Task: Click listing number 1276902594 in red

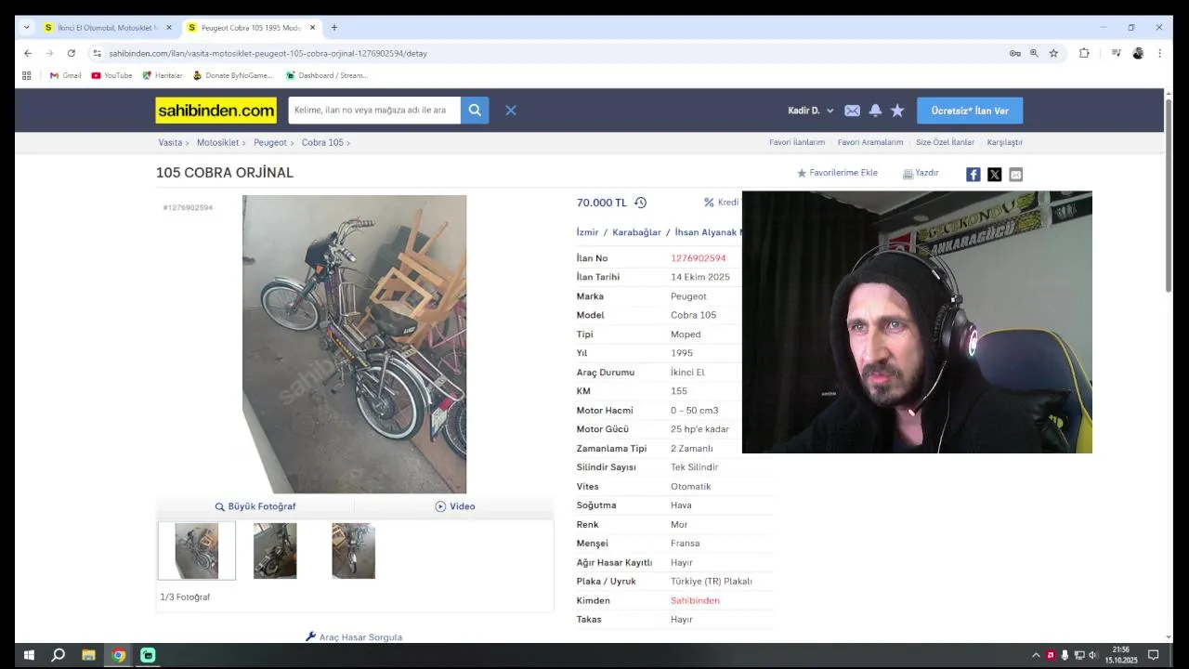Action: (699, 258)
